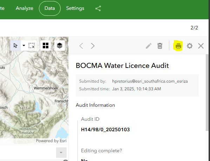Click Wemmershoek label on the map

(x=46, y=88)
